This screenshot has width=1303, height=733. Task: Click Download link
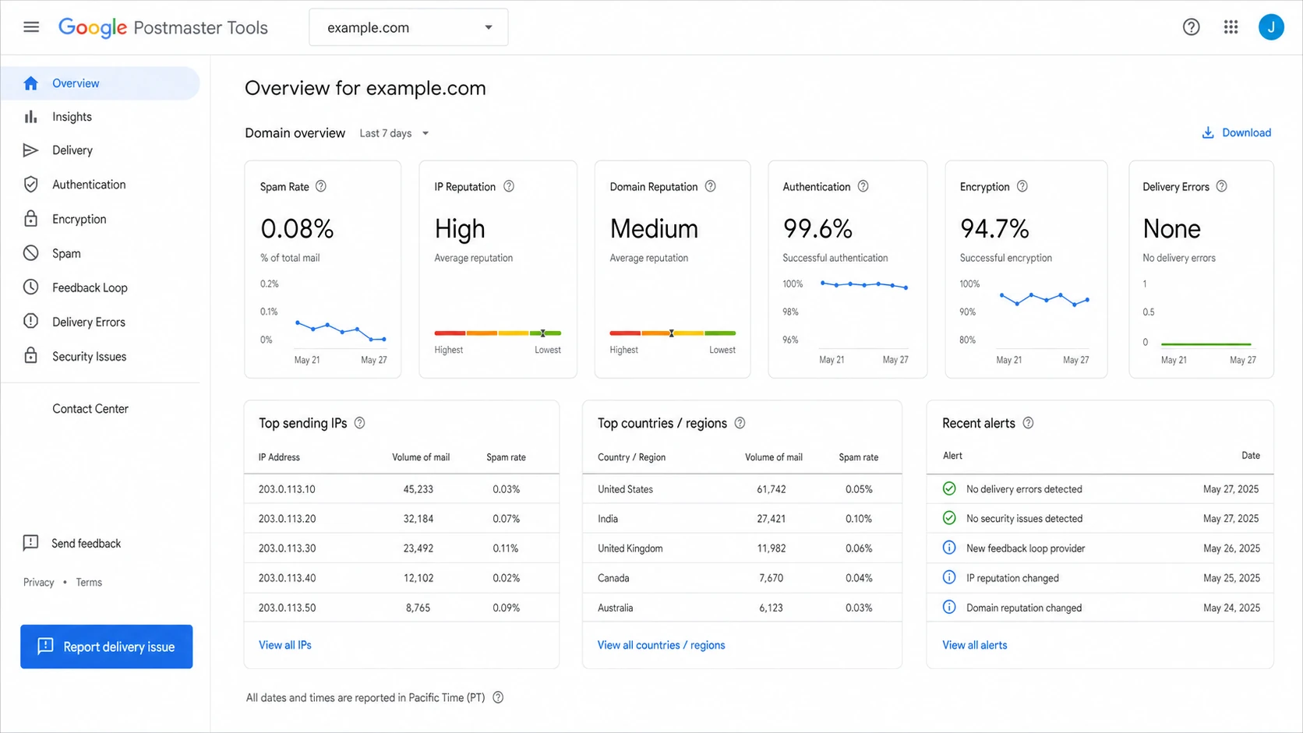click(x=1237, y=133)
